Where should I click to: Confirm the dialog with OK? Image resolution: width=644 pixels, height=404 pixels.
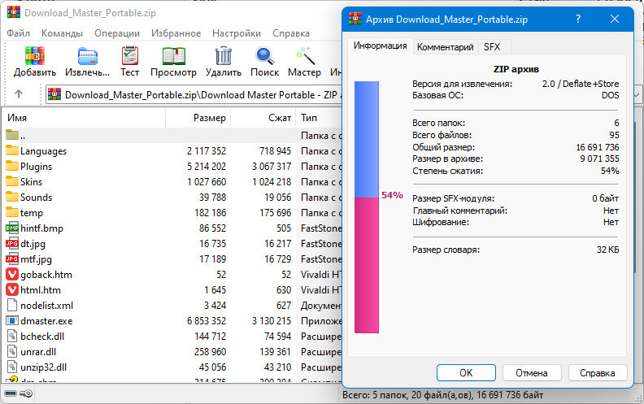466,373
